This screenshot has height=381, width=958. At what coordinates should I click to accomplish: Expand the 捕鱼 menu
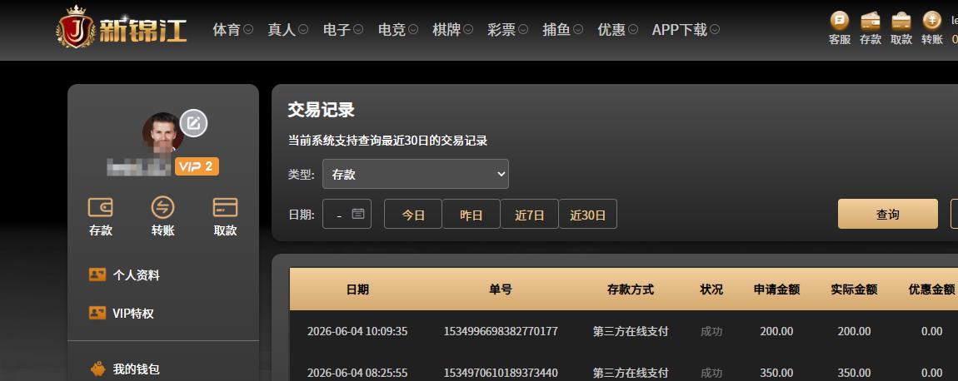click(562, 29)
